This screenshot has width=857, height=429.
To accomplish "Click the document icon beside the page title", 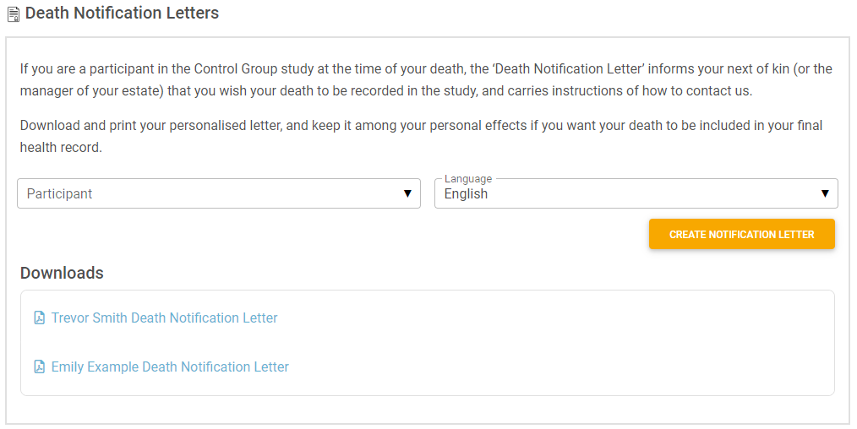I will pos(14,14).
